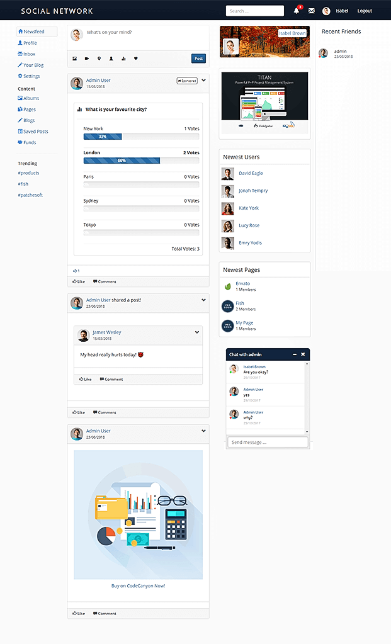This screenshot has height=644, width=391.
Task: Open messages via the envelope icon
Action: point(311,11)
